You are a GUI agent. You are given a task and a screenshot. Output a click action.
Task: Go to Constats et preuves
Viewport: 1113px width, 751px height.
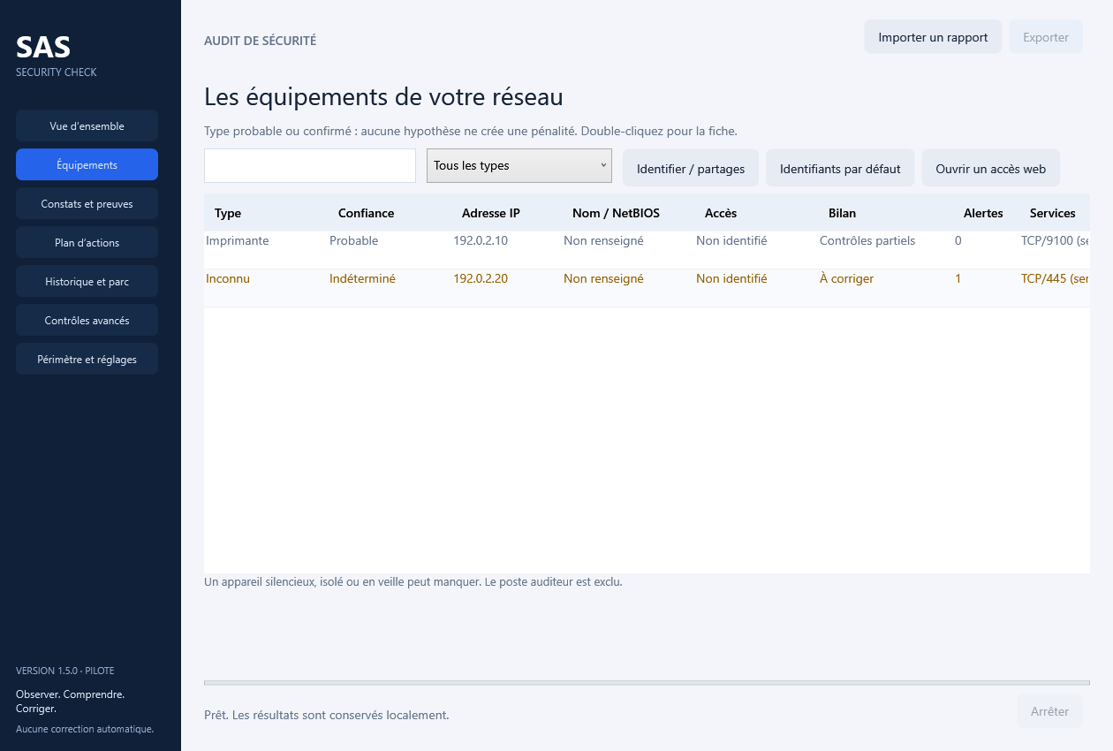(x=87, y=203)
